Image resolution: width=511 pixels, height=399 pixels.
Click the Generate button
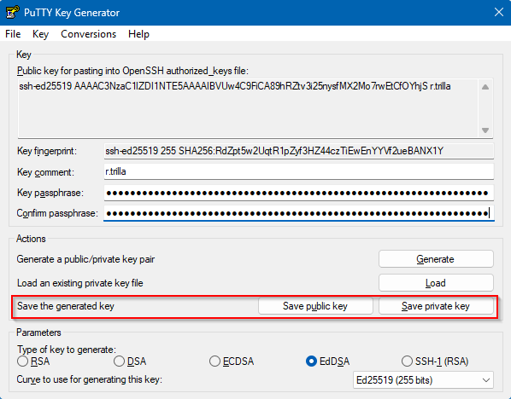(x=436, y=259)
